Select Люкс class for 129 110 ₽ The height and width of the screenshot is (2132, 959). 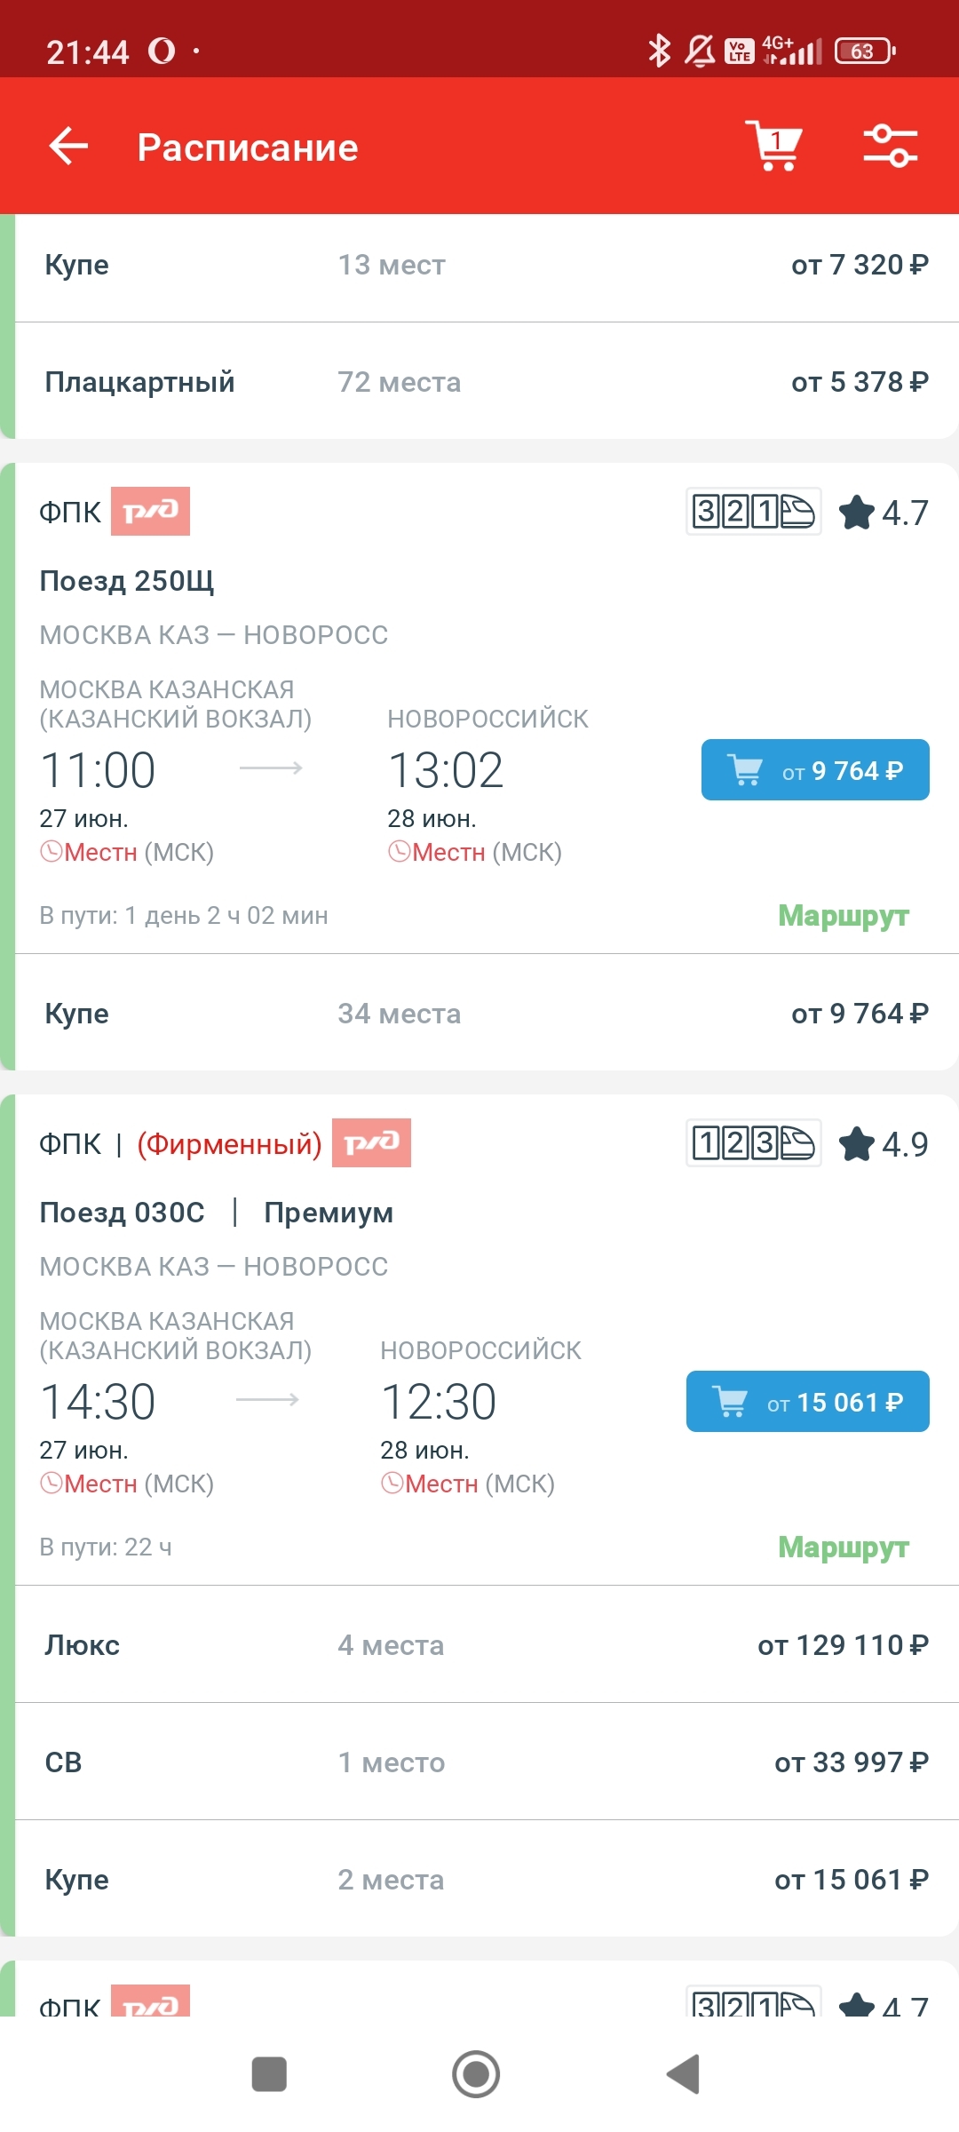click(486, 1645)
